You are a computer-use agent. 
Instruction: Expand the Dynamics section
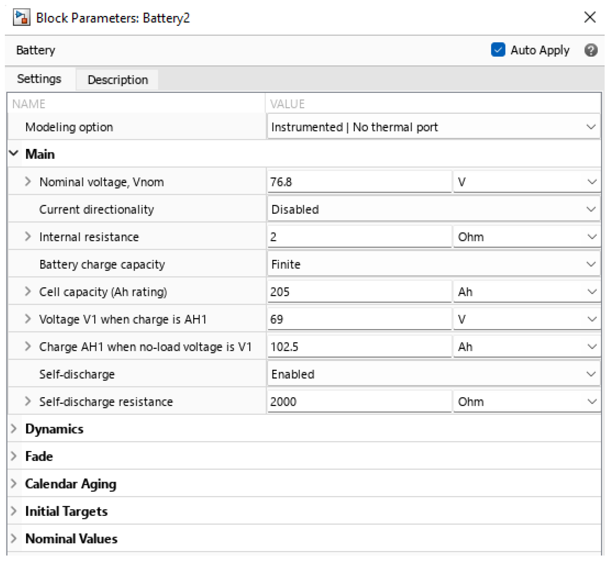point(14,429)
